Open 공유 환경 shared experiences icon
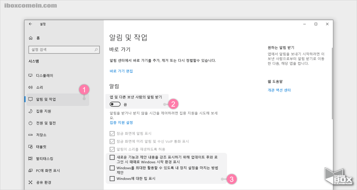 point(31,182)
